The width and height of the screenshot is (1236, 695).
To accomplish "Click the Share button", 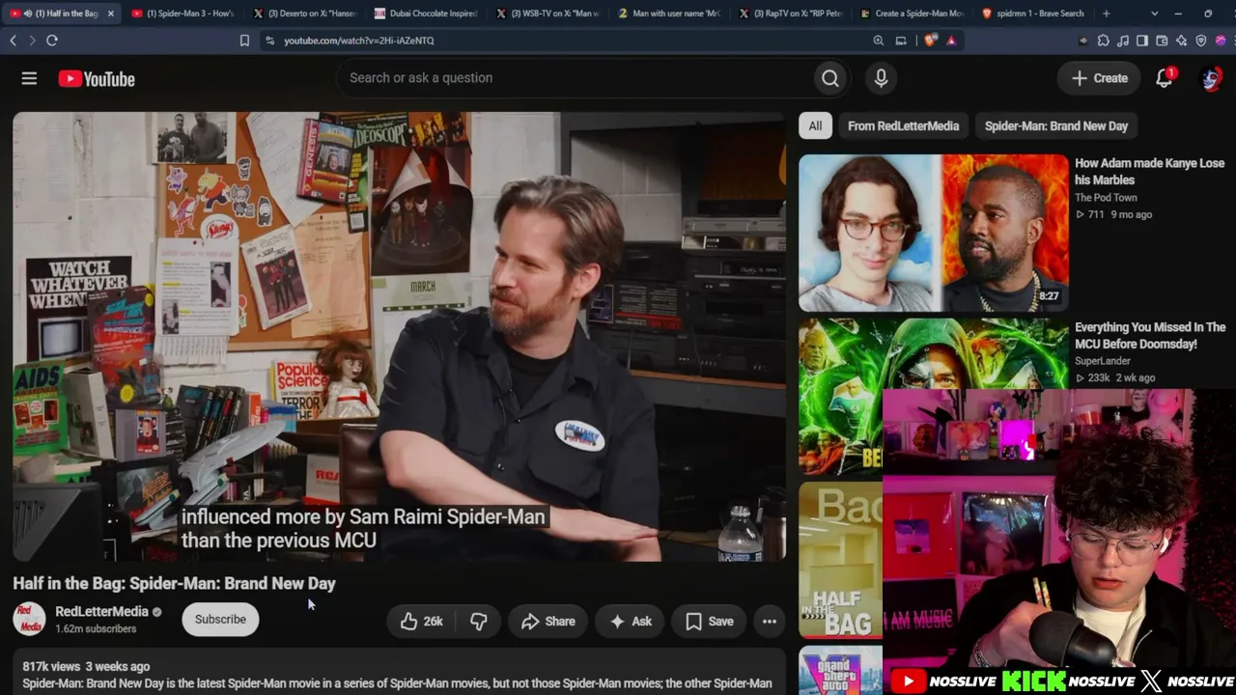I will (548, 622).
